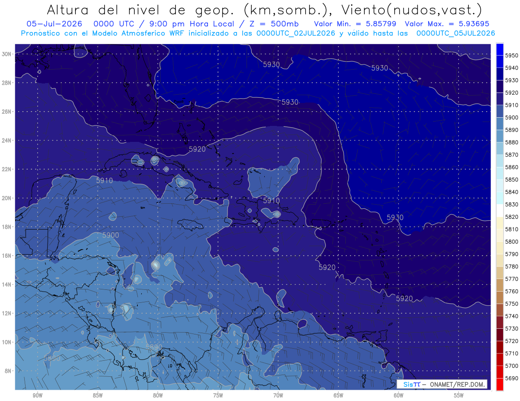Click the 60W longitude axis label
The width and height of the screenshot is (520, 401).
pyautogui.click(x=399, y=395)
